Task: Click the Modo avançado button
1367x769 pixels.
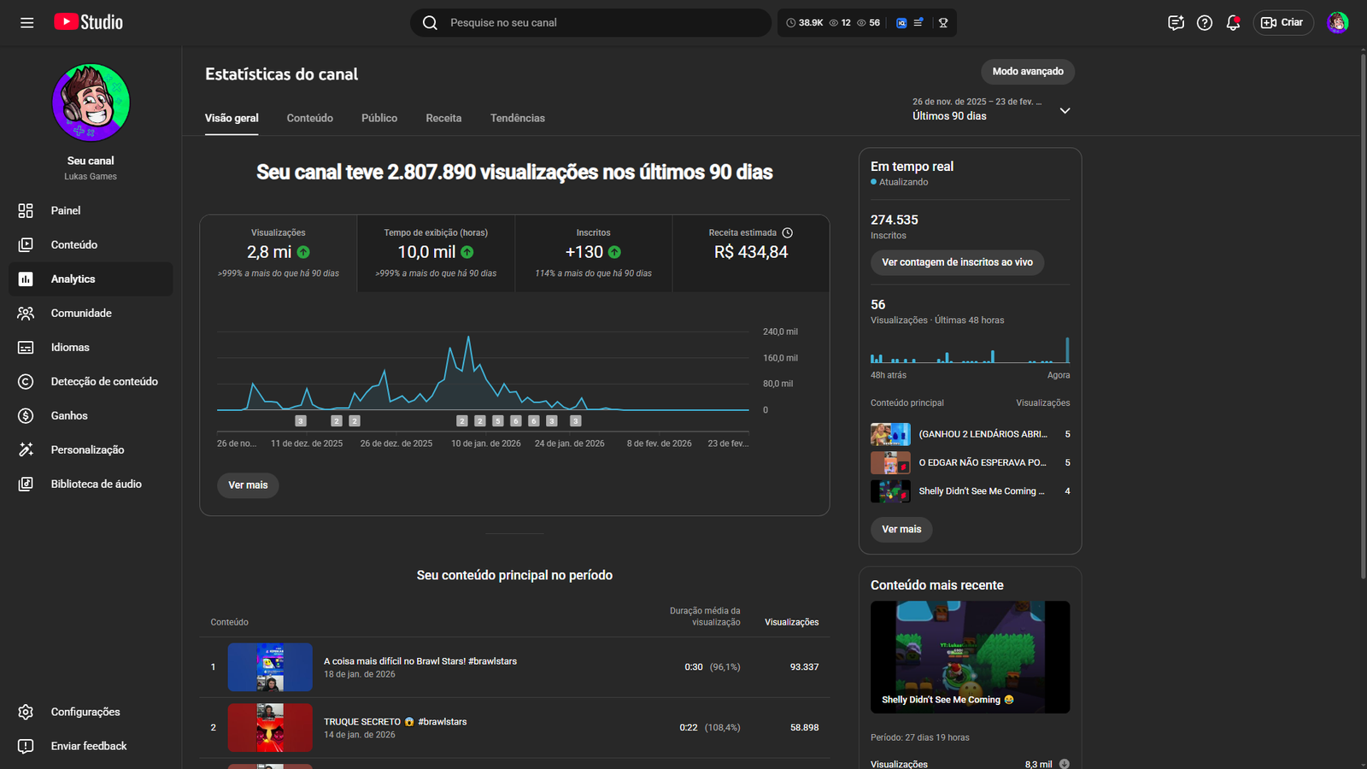Action: [x=1027, y=72]
